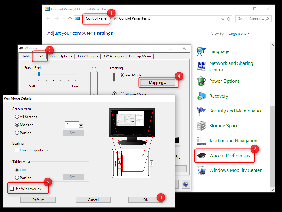The width and height of the screenshot is (282, 212).
Task: Click Cancel in Pen Mode Details
Action: (x=93, y=200)
